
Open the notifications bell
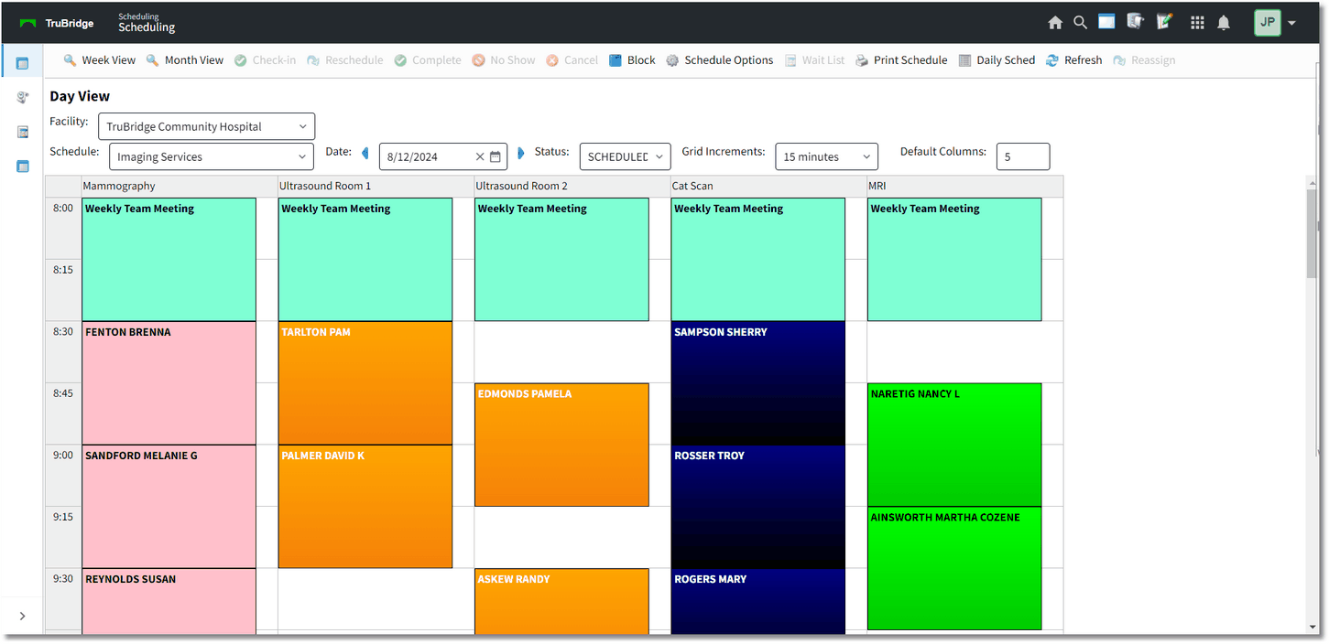coord(1224,23)
